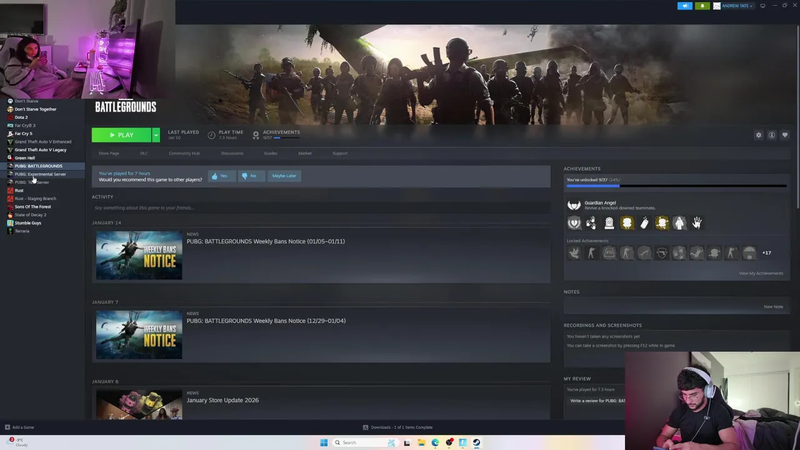Select hooded ghost achievement icon

(679, 222)
